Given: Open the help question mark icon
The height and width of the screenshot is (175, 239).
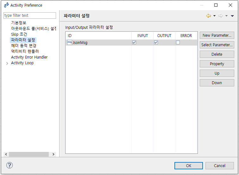Looking at the screenshot, I should point(9,165).
